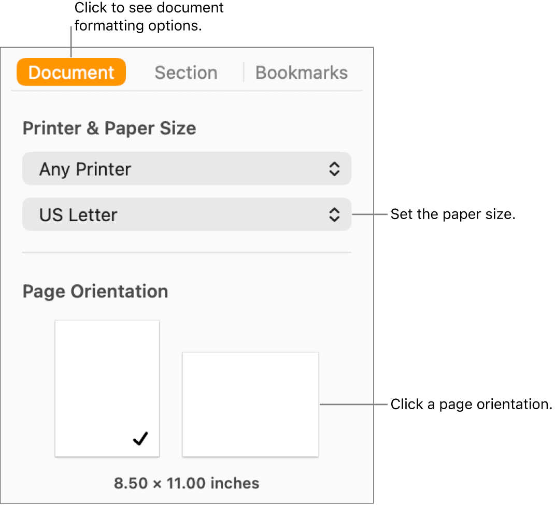
Task: Switch to the Section tab
Action: (x=186, y=73)
